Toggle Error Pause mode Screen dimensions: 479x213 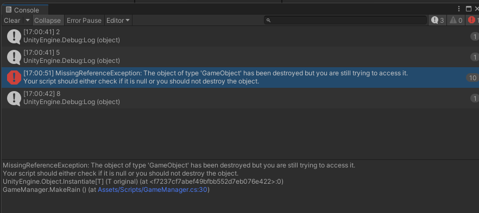tap(84, 21)
